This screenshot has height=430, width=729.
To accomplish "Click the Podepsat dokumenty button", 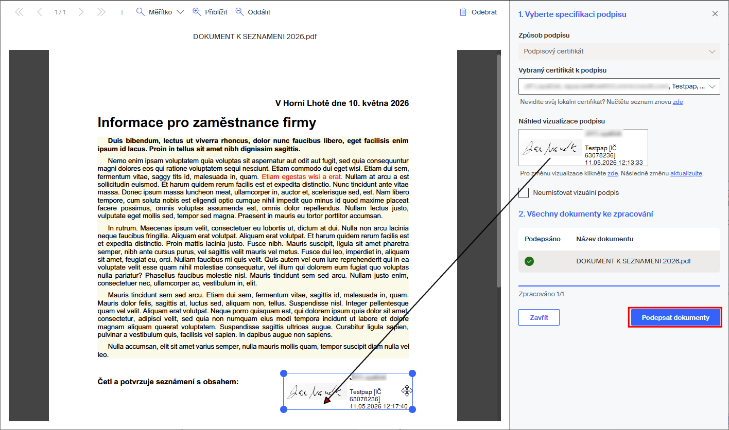I will [x=675, y=317].
